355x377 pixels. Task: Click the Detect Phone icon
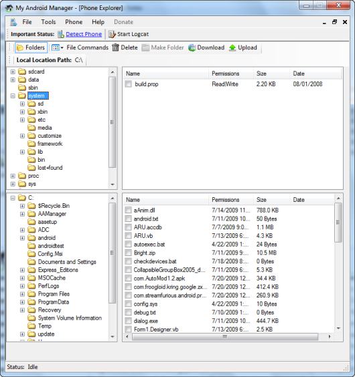[61, 34]
